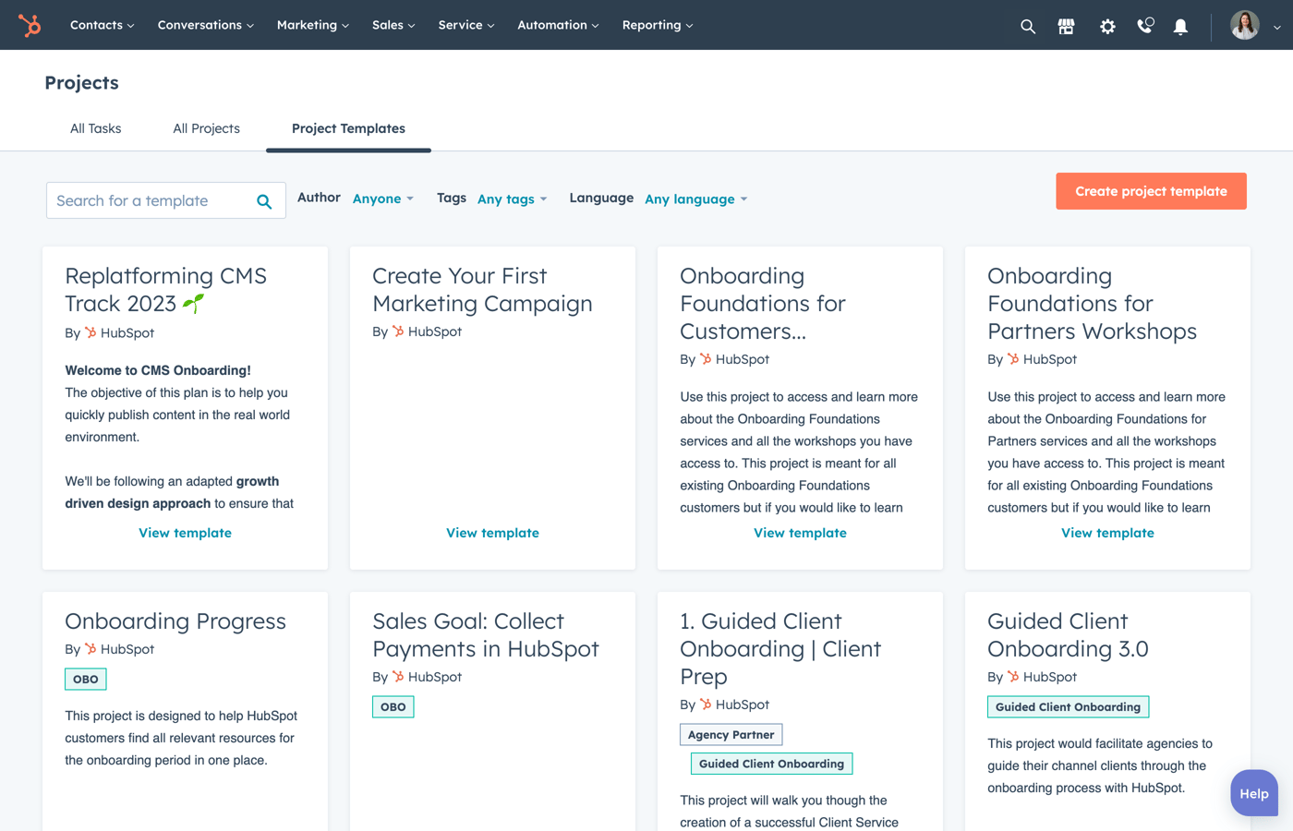This screenshot has width=1293, height=831.
Task: Open the calling phone icon
Action: [x=1145, y=25]
